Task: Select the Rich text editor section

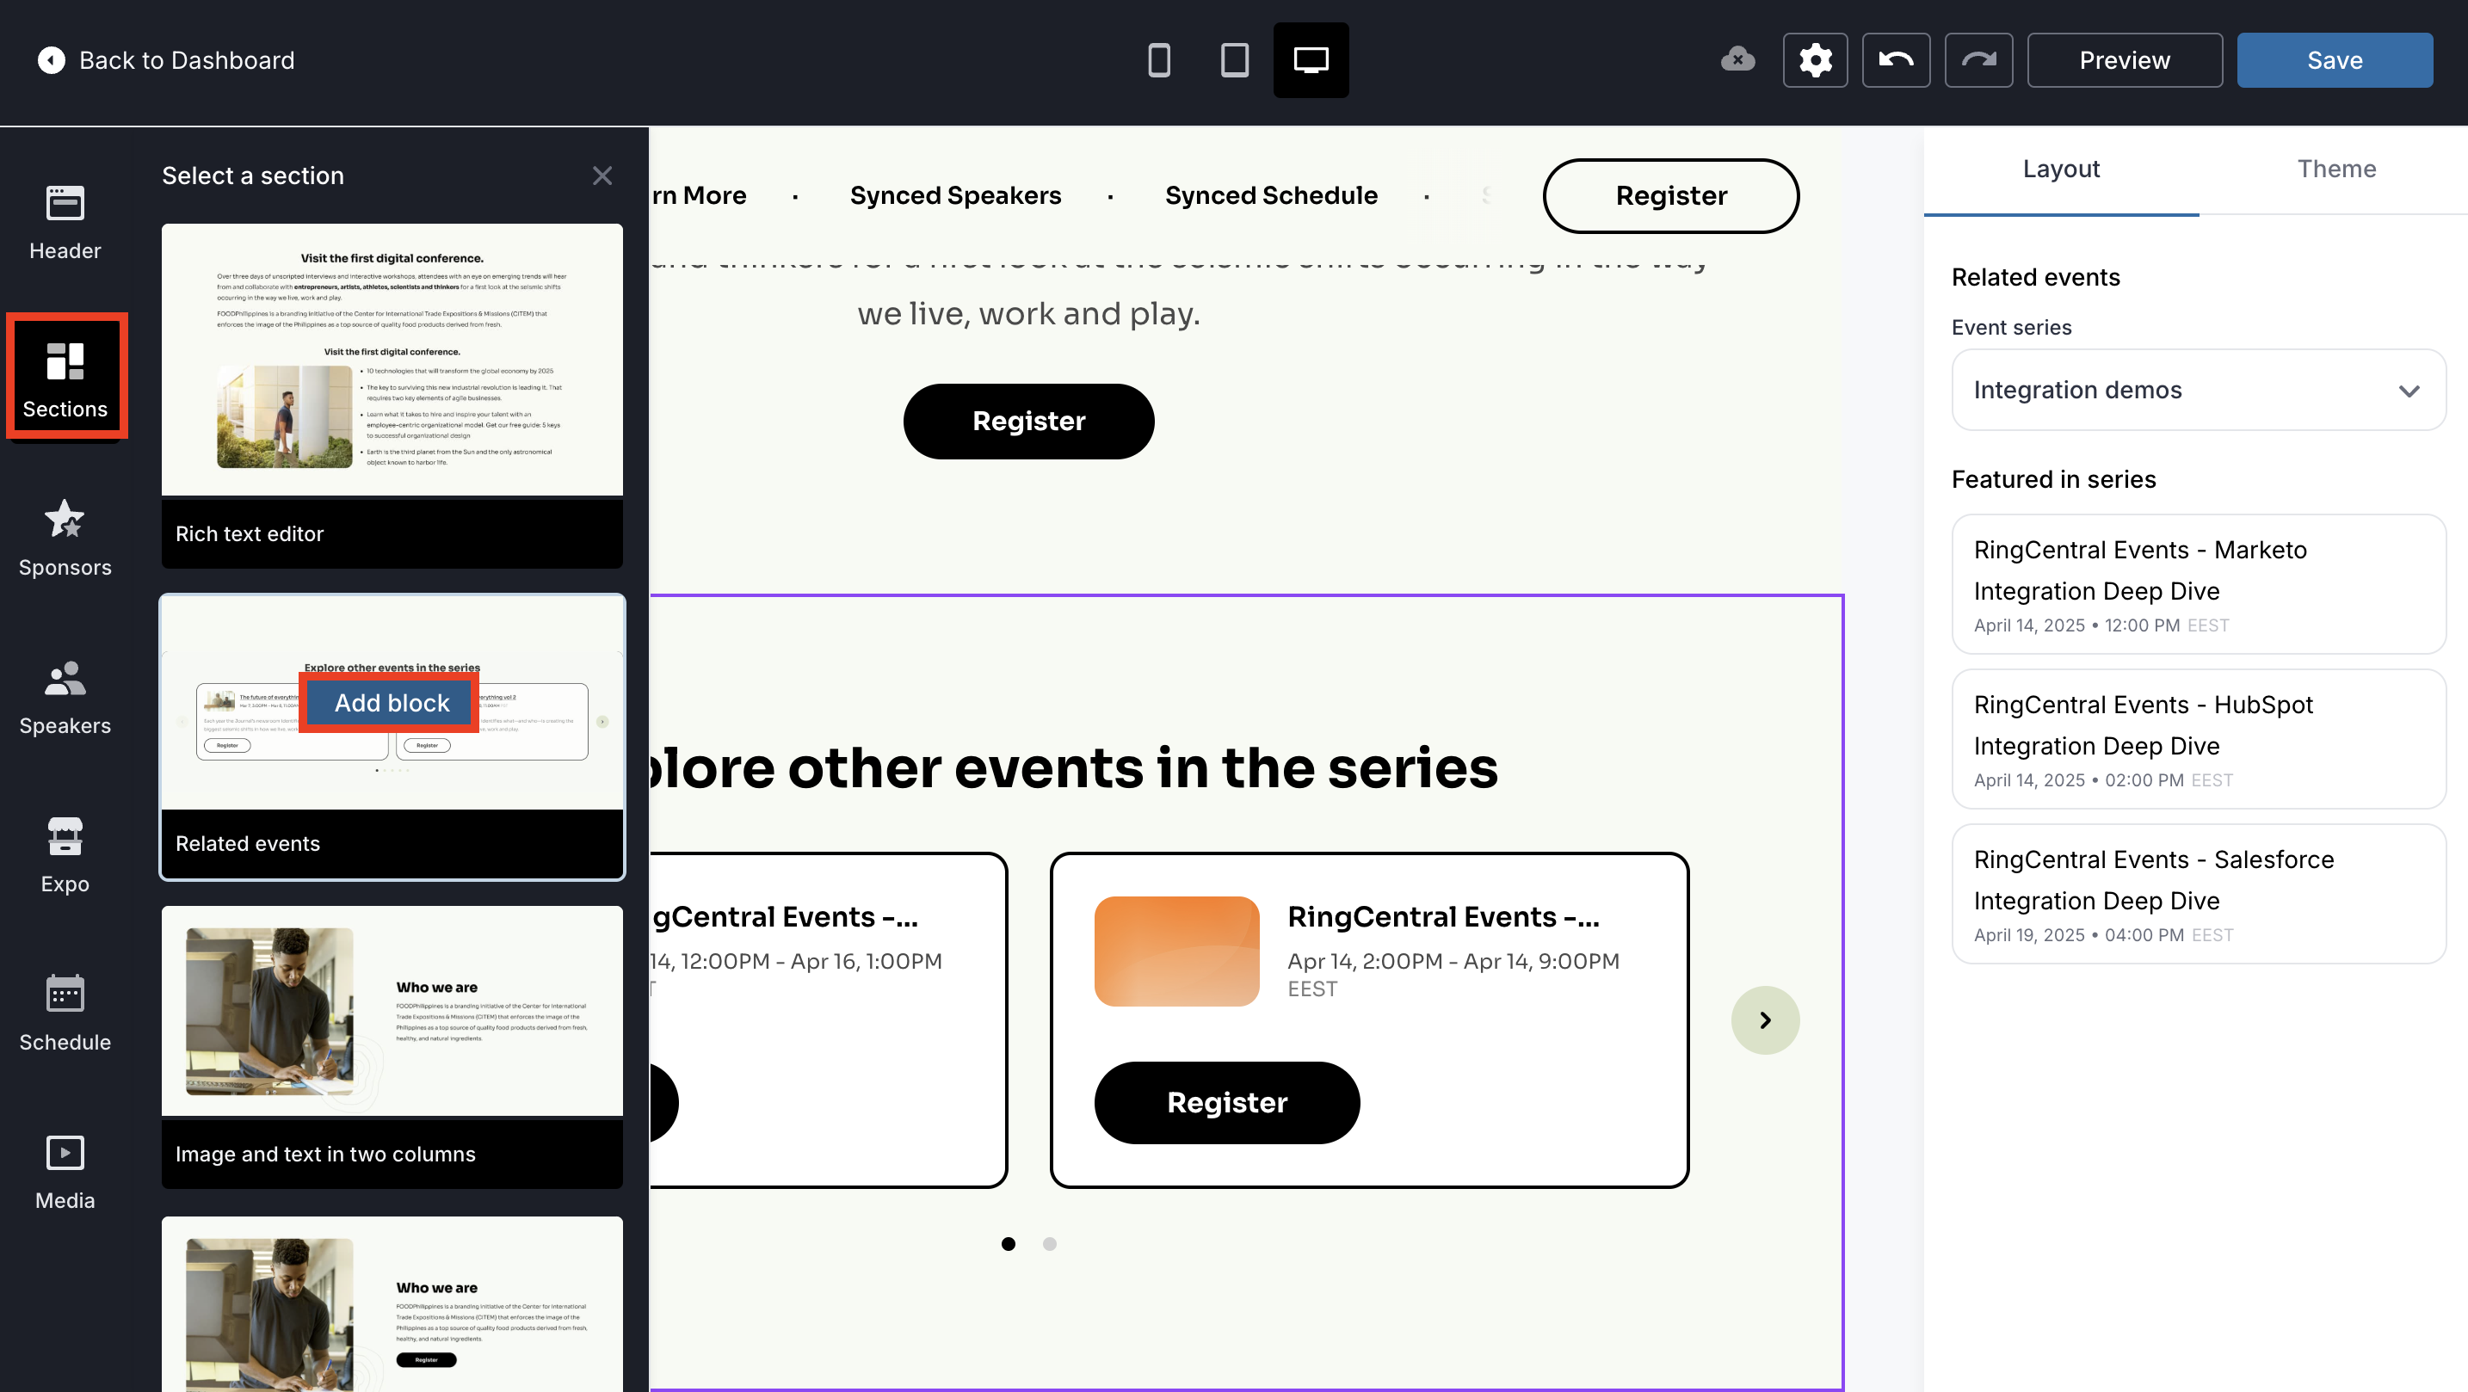Action: point(392,396)
